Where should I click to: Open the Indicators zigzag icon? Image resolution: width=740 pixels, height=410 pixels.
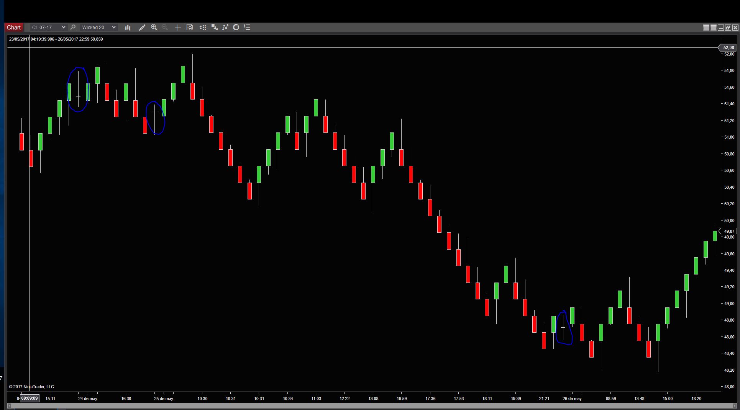coord(225,27)
